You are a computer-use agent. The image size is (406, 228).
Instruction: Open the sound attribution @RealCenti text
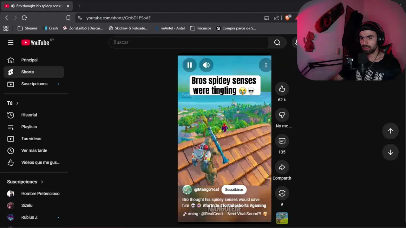click(x=212, y=214)
